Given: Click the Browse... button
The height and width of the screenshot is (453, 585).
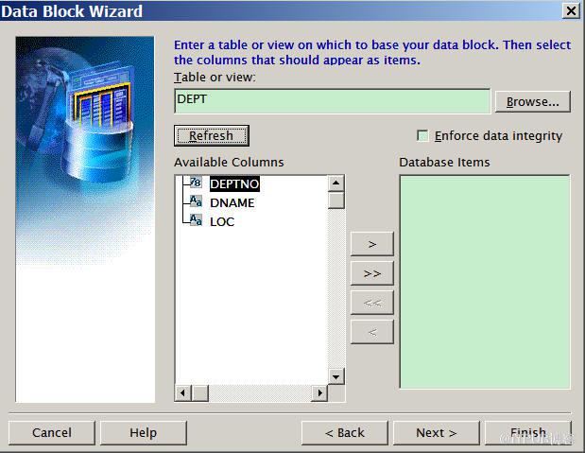Looking at the screenshot, I should coord(532,101).
